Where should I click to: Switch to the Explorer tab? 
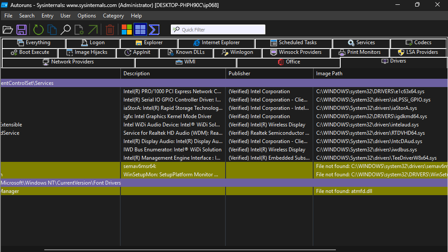coord(149,43)
